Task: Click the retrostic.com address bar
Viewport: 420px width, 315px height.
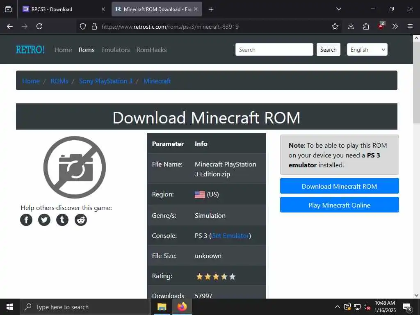Action: coord(209,27)
